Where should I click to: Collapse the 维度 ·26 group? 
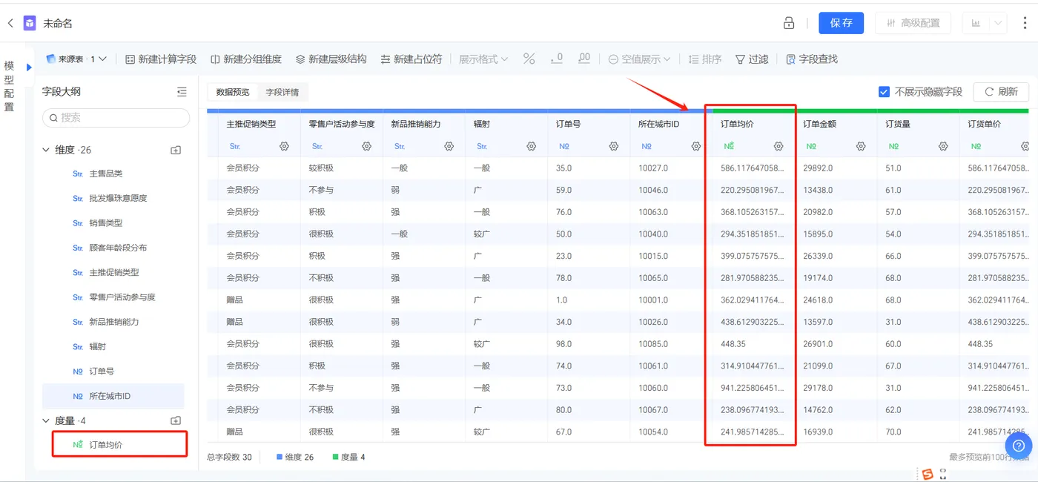point(46,150)
